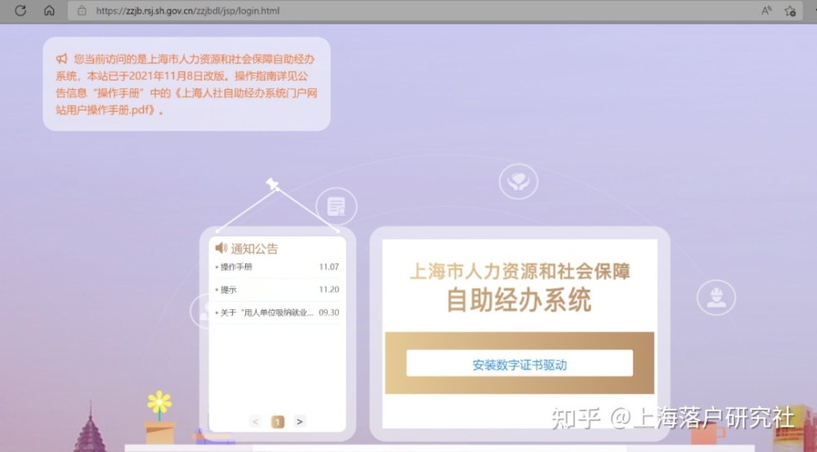Click the browser refresh icon
Viewport: 817px width, 452px height.
click(x=20, y=11)
